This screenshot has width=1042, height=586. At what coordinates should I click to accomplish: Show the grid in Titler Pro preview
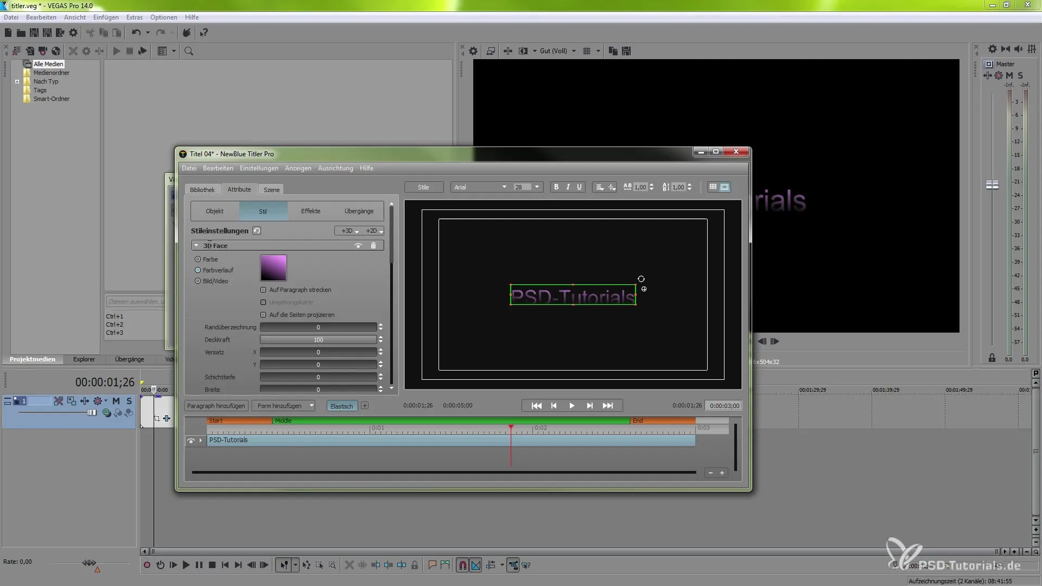713,187
